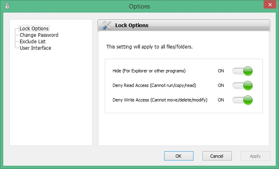Click the ON label for Deny Read Access
279x169 pixels.
221,85
